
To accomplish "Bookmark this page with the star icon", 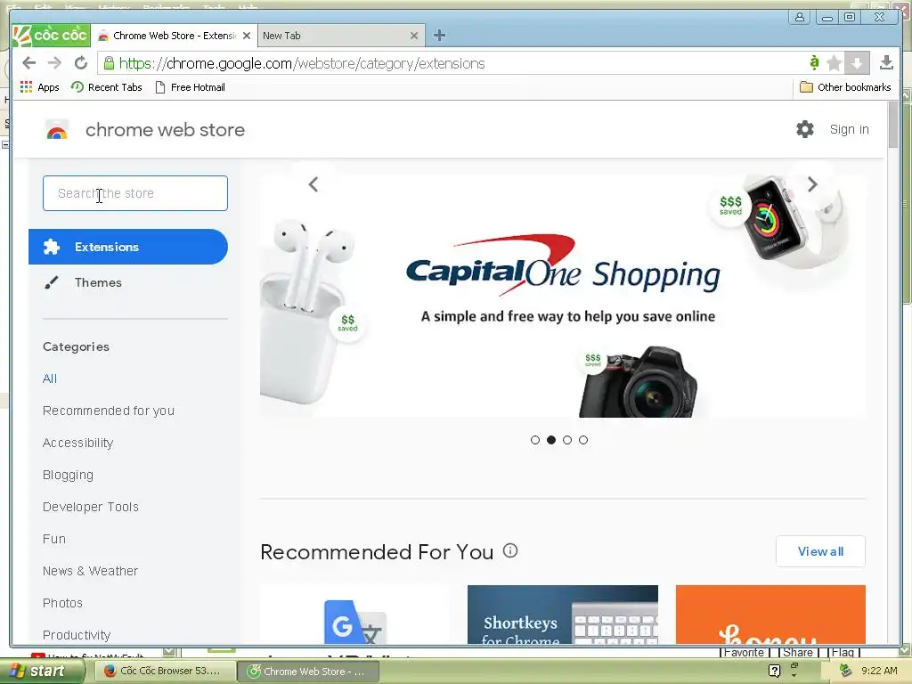I will coord(834,63).
